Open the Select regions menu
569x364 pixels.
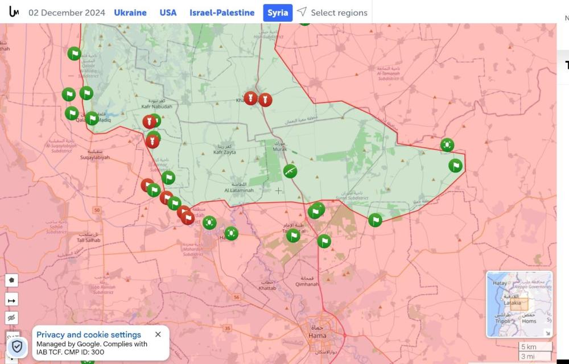click(x=339, y=13)
